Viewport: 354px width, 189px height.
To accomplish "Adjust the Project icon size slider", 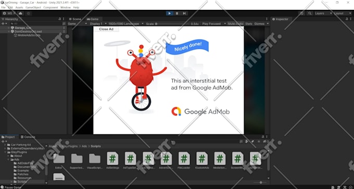I will click(260, 182).
